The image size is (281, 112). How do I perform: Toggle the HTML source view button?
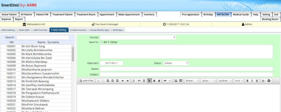[86, 81]
